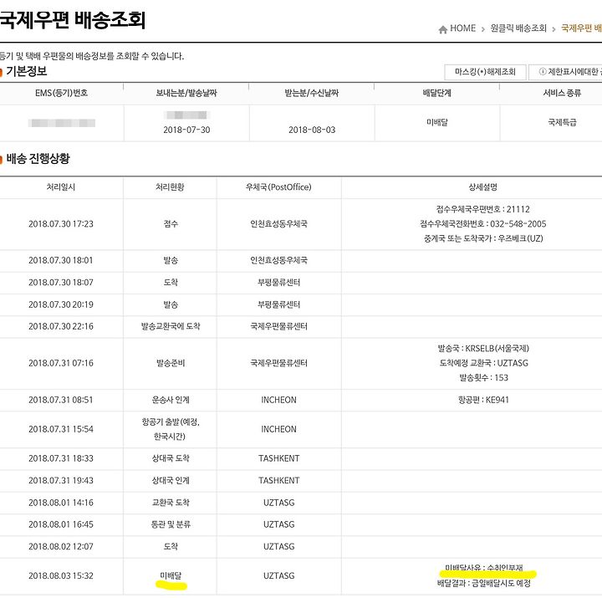
Task: Click timestamp 2018.07.30 18:01
Action: click(61, 260)
